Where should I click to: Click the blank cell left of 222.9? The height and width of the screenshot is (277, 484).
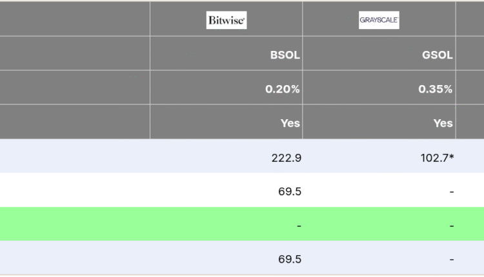click(x=75, y=157)
